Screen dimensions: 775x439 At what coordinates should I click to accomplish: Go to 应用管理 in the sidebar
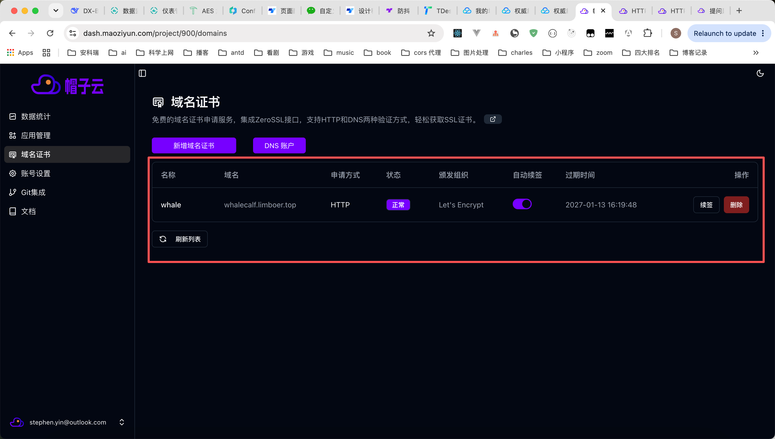click(x=67, y=135)
